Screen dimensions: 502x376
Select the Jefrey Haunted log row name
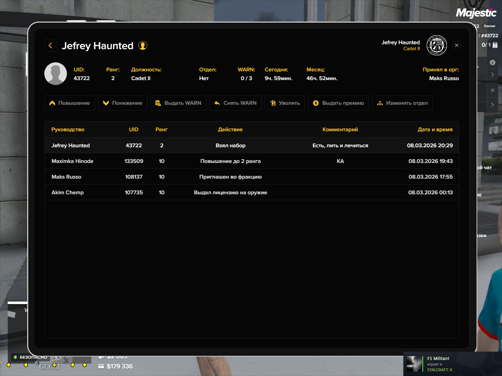pos(71,146)
